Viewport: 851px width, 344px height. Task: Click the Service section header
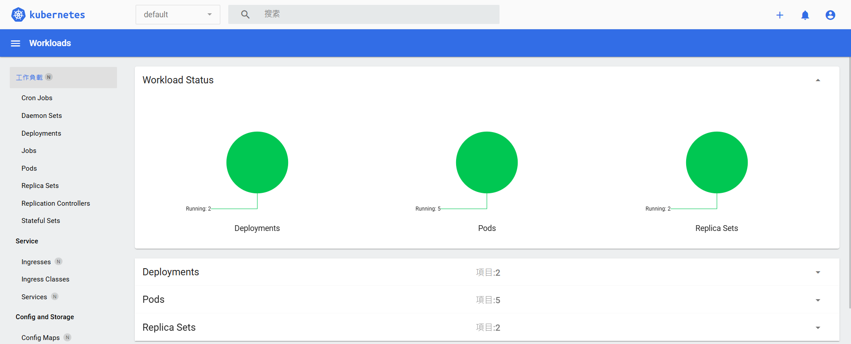27,241
